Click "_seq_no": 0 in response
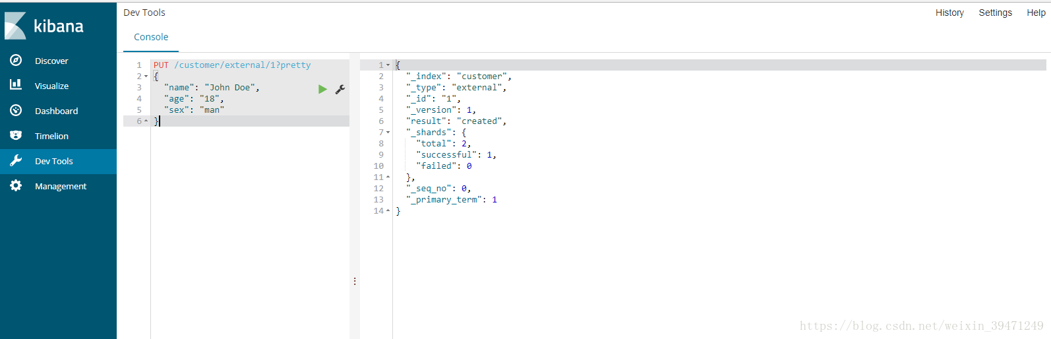Viewport: 1051px width, 339px height. [x=438, y=189]
